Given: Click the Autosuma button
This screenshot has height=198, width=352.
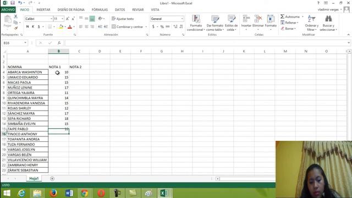Looking at the screenshot, I should click(290, 16).
